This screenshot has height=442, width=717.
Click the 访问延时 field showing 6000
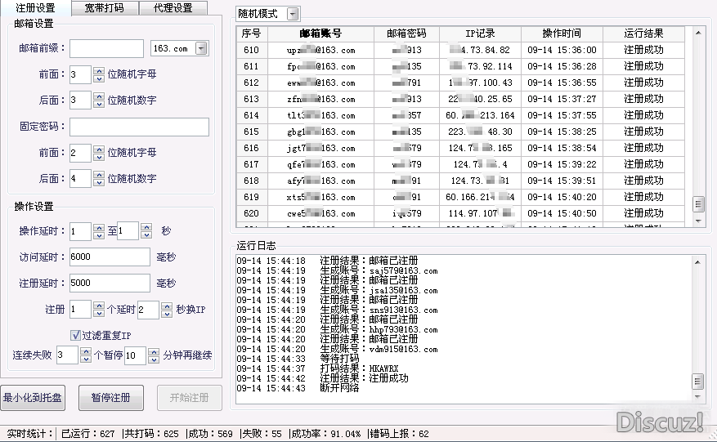tap(110, 257)
